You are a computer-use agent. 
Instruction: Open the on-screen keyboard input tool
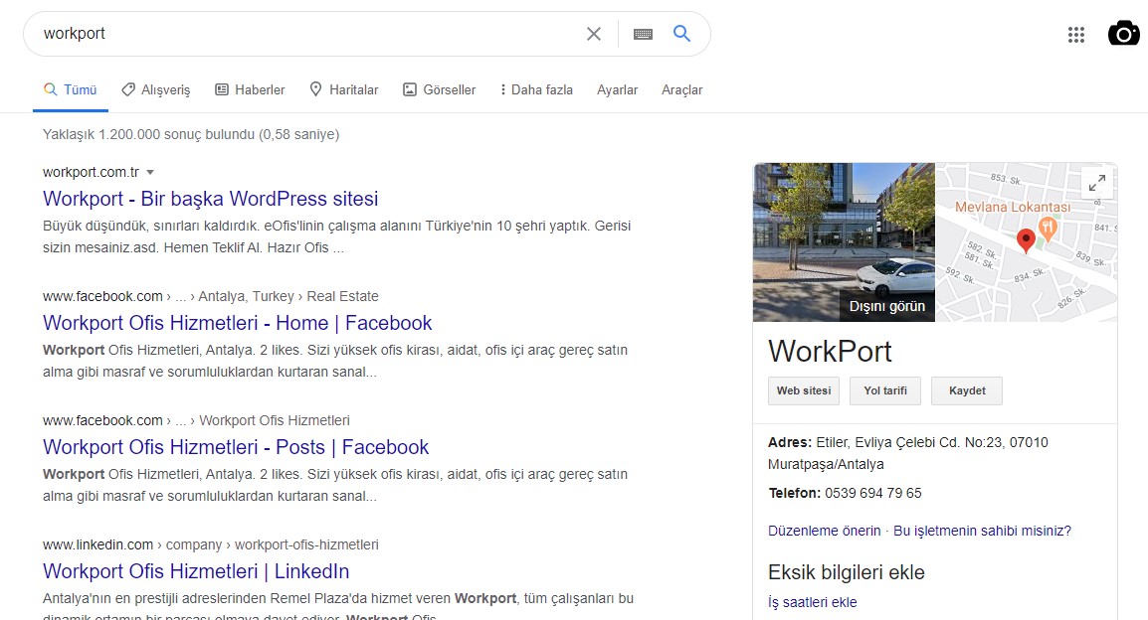(643, 35)
